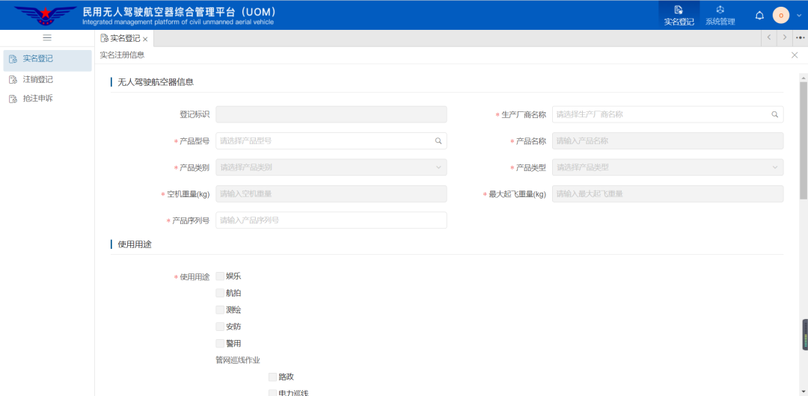Image resolution: width=808 pixels, height=396 pixels.
Task: Open the 实名登记 icon in top navigation
Action: point(679,10)
